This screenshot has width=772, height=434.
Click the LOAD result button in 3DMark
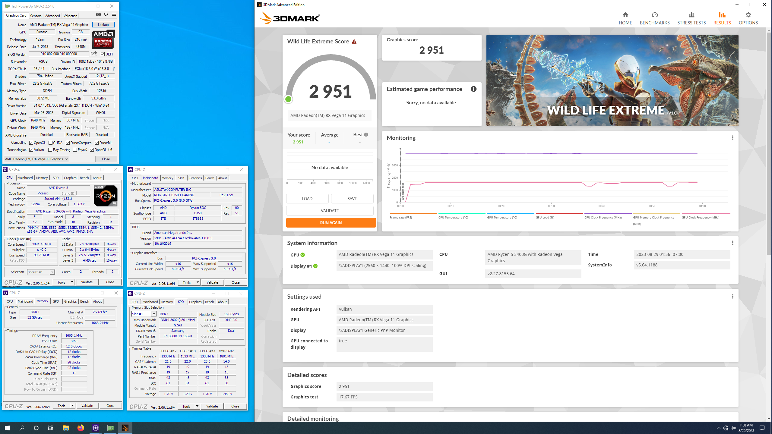[x=307, y=199]
